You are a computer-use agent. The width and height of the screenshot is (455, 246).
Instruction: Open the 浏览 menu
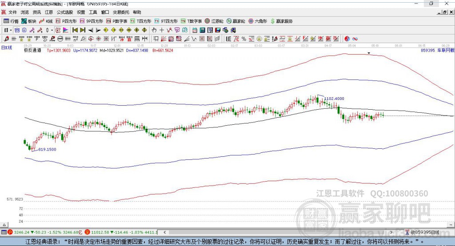pos(25,12)
